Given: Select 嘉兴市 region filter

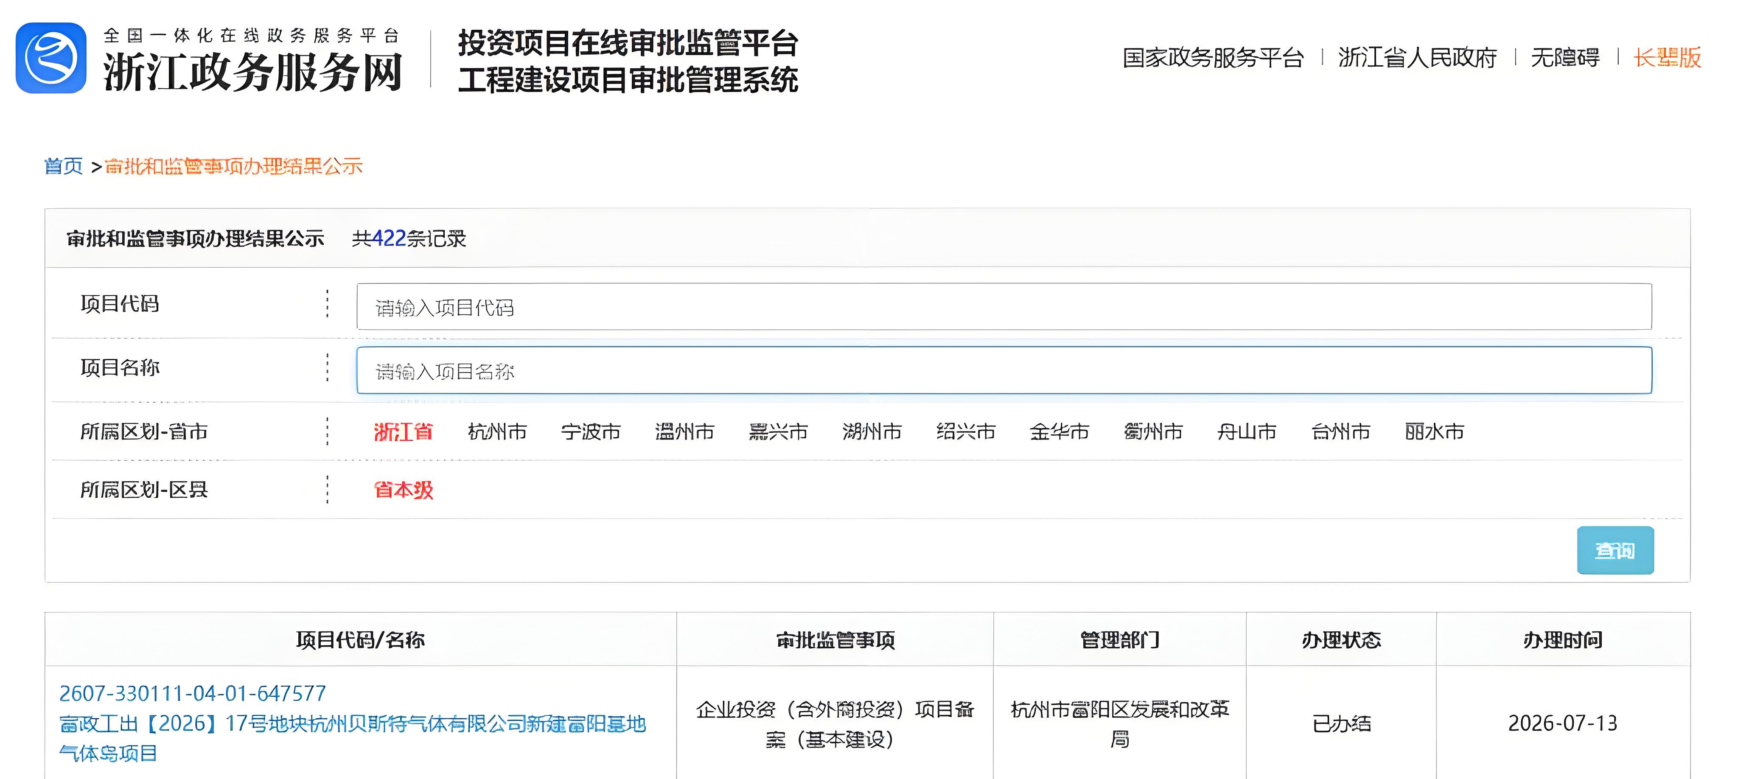Looking at the screenshot, I should 779,432.
